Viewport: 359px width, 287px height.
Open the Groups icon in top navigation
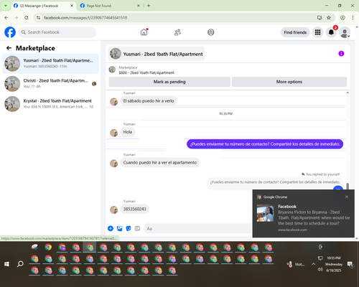click(211, 32)
